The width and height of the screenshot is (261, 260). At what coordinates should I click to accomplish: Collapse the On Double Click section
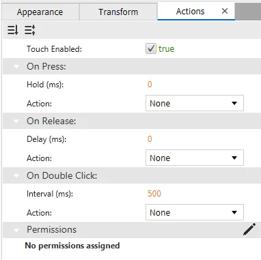(x=16, y=176)
